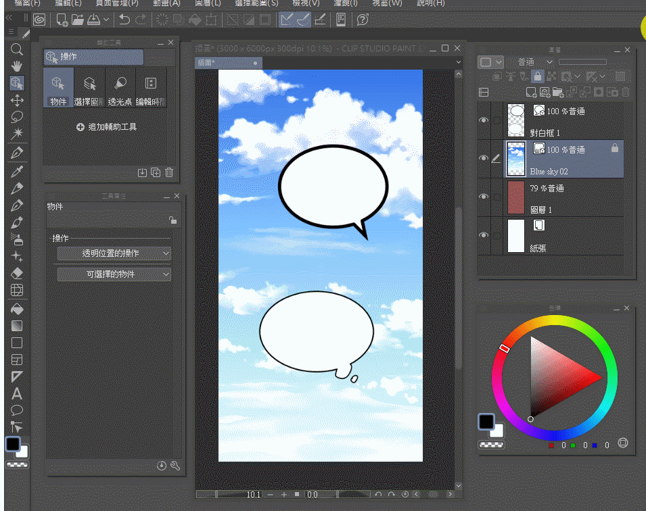
Task: Select the Zoom magnifier tool
Action: 17,49
